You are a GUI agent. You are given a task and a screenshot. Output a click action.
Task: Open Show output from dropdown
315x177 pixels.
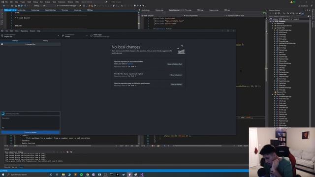pyautogui.click(x=36, y=152)
